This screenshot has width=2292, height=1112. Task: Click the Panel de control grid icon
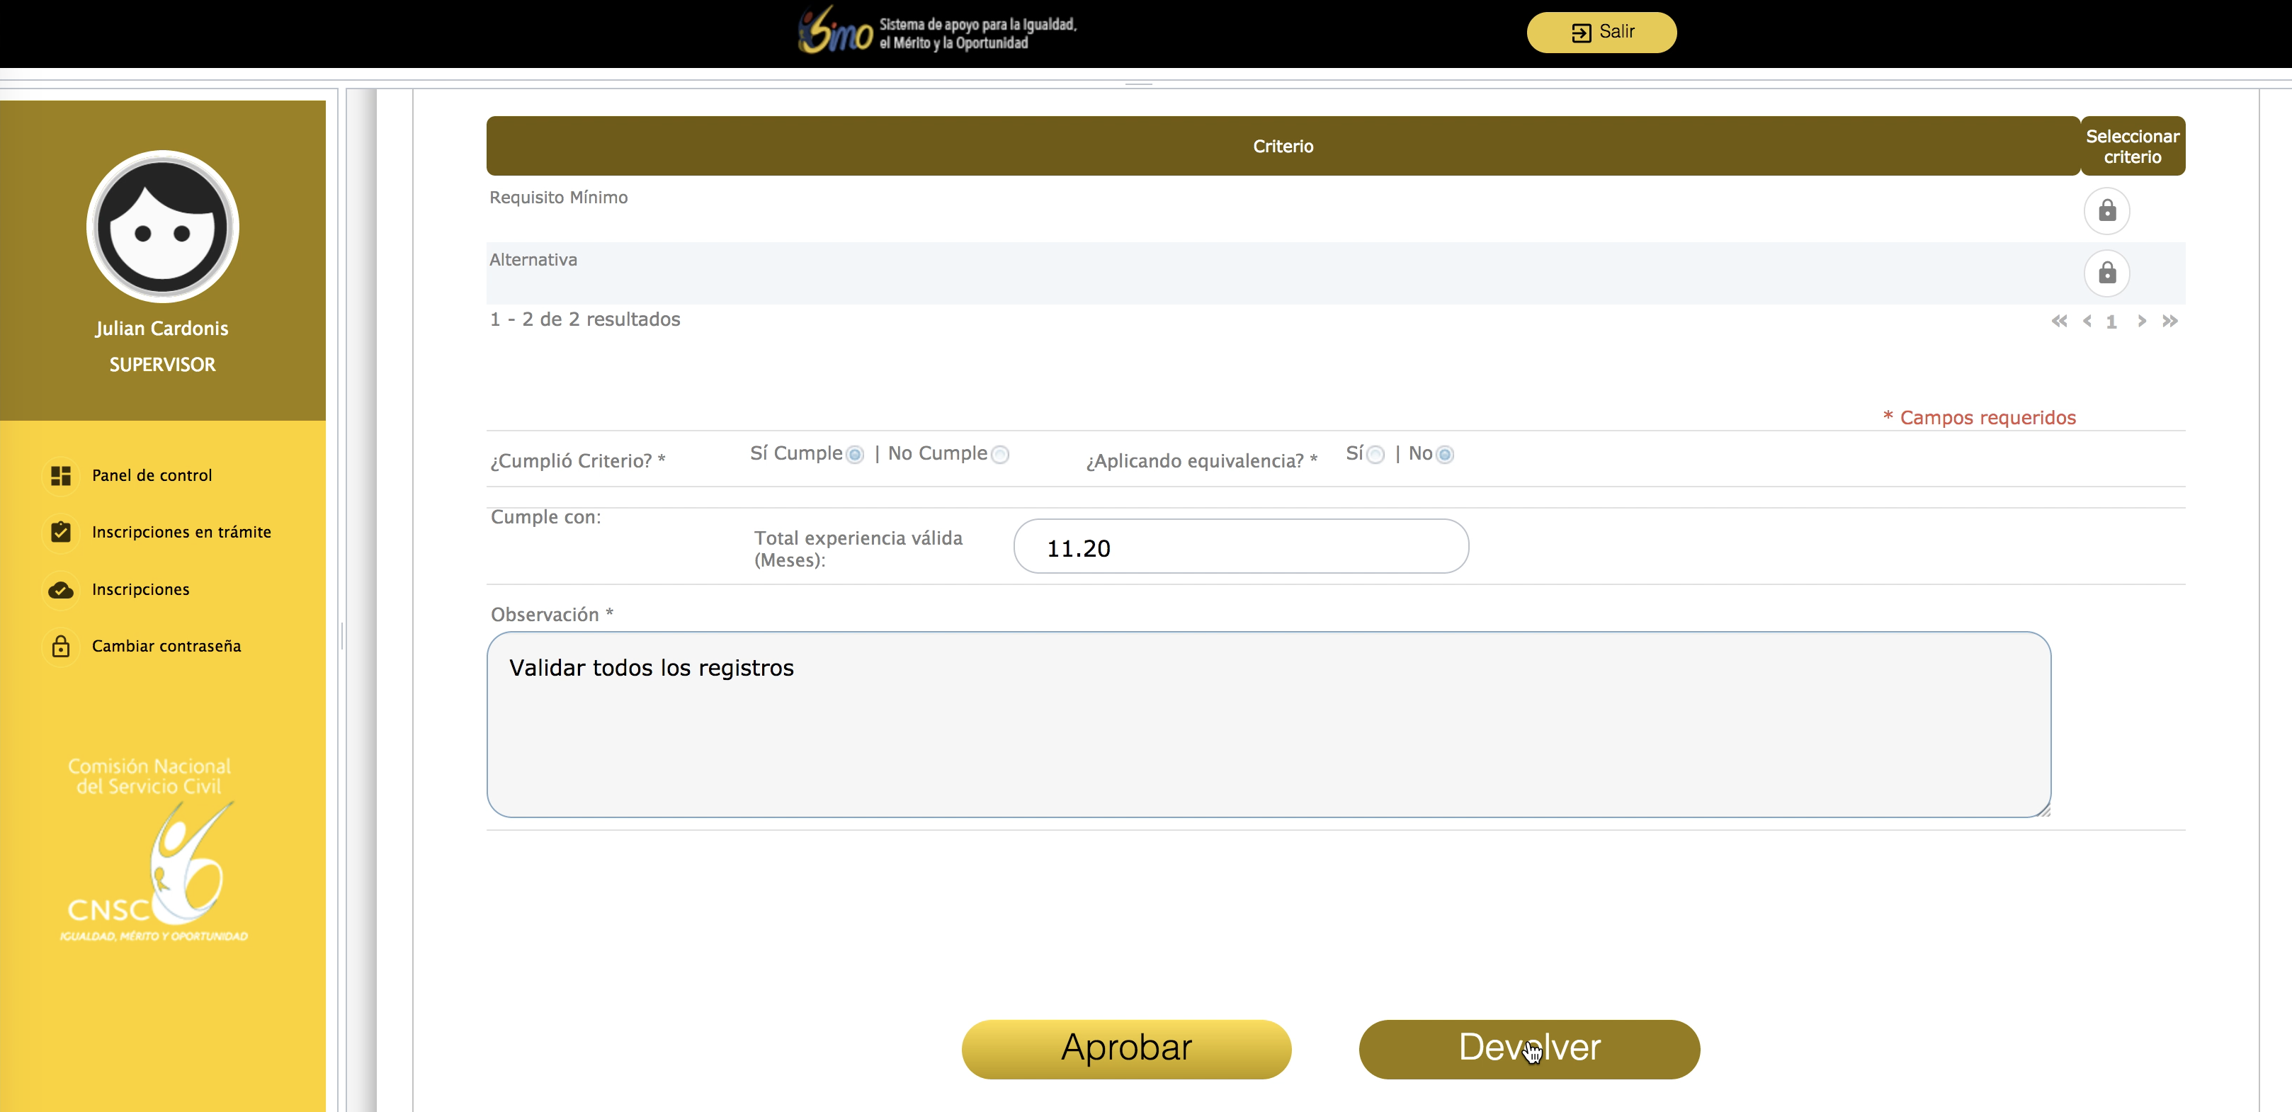point(60,476)
